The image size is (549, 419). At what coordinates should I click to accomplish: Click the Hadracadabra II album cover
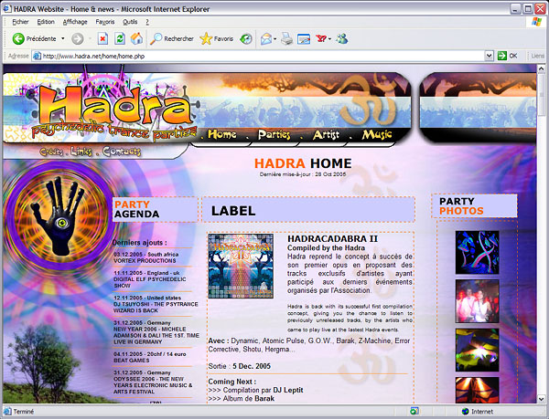tap(241, 266)
